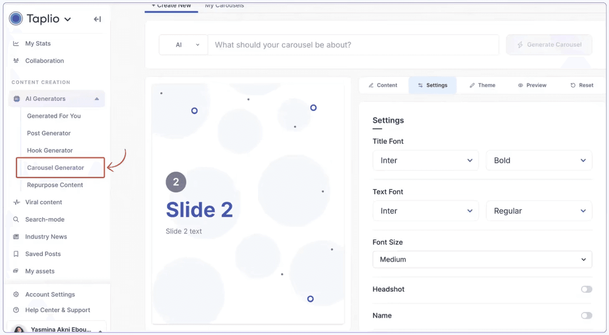This screenshot has width=609, height=335.
Task: Open My Stats from the sidebar
Action: click(38, 43)
